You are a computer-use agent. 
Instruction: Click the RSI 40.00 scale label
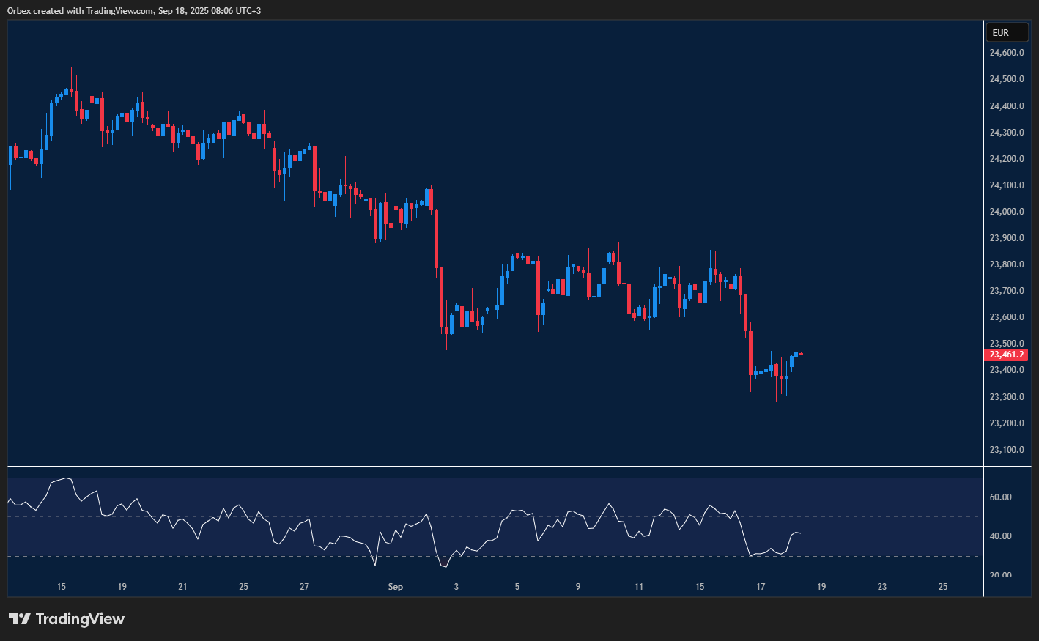[x=1001, y=536]
